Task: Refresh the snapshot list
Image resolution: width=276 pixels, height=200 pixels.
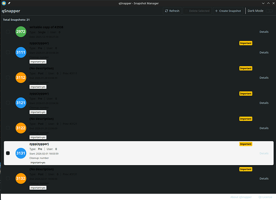Action: [172, 11]
